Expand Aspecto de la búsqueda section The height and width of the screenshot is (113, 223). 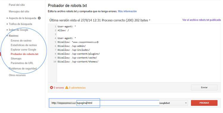[22, 18]
